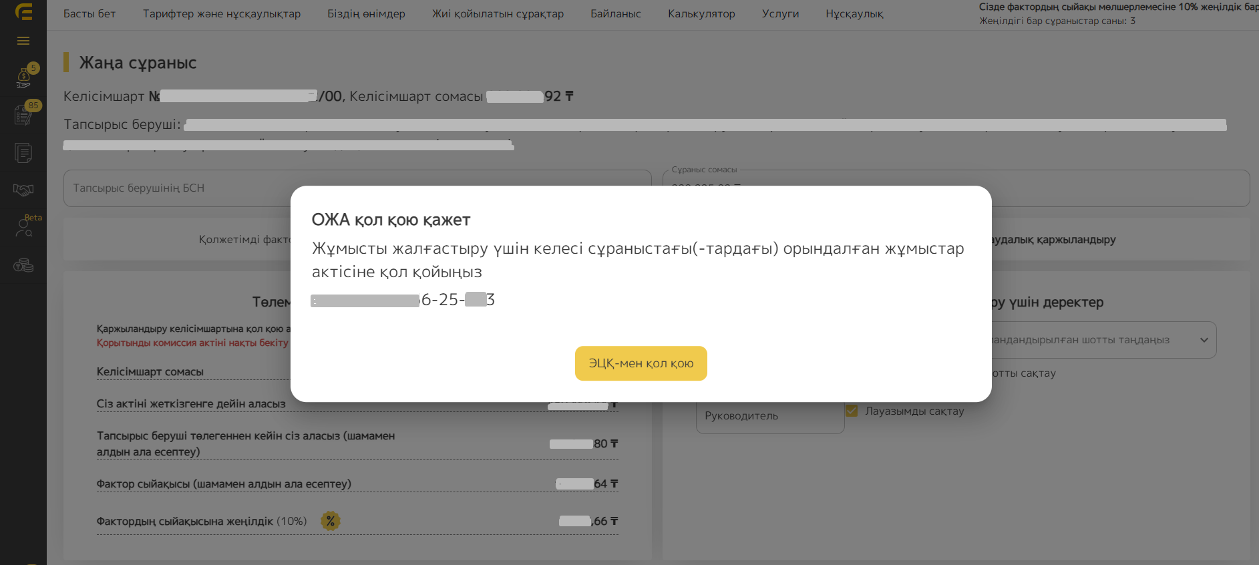Click the ЭЦҚ-мен қол қою button
This screenshot has height=565, width=1259.
(x=641, y=363)
